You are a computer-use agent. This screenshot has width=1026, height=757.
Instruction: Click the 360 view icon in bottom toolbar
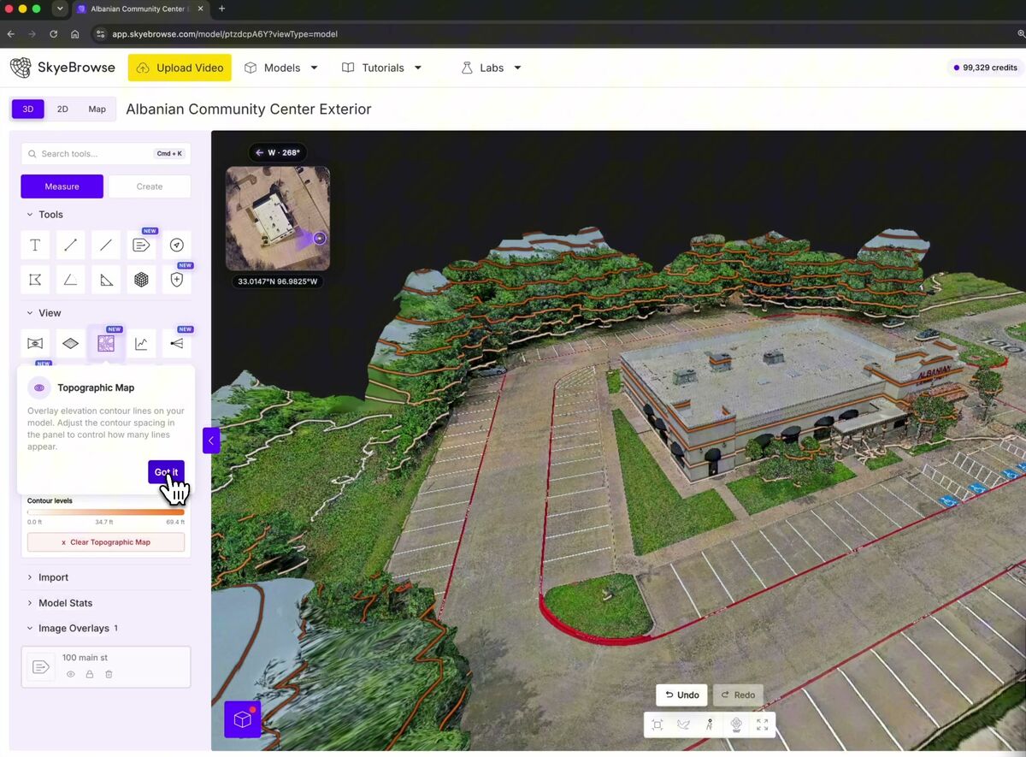(x=736, y=724)
